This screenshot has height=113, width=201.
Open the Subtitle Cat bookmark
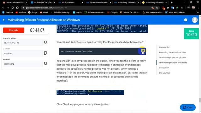coord(130,12)
